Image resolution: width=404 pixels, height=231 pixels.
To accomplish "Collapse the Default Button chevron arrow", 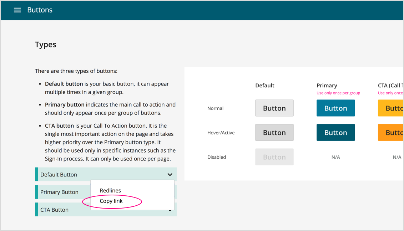I will point(170,175).
